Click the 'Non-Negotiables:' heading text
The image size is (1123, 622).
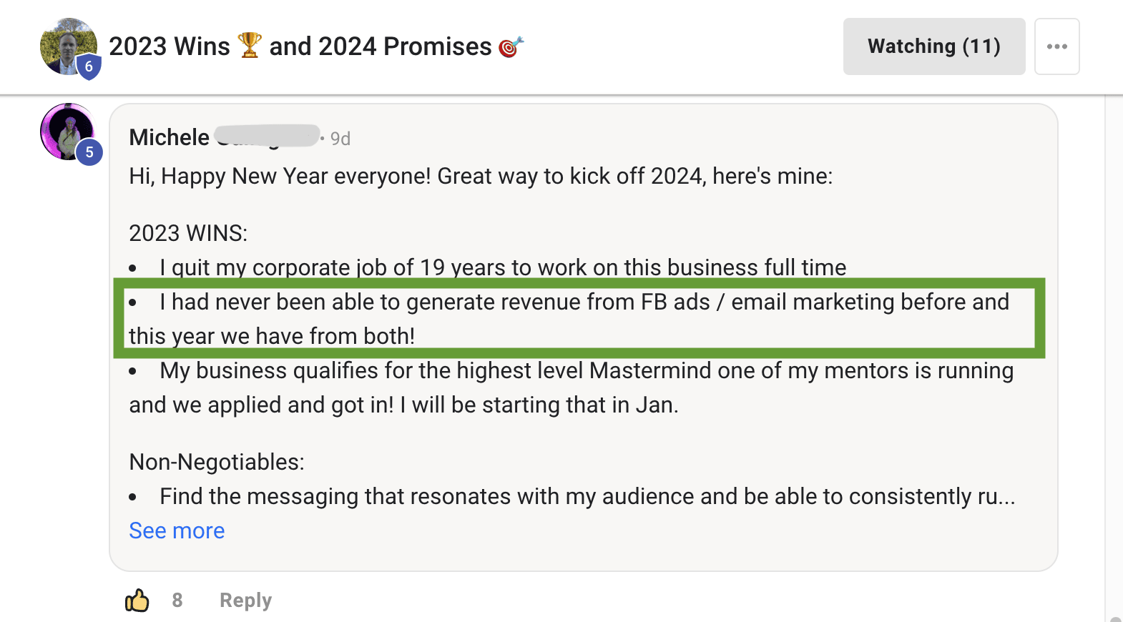click(217, 462)
